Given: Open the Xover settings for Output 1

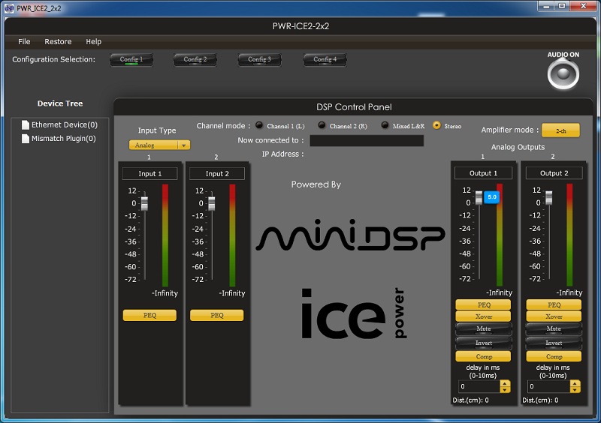Looking at the screenshot, I should 483,316.
